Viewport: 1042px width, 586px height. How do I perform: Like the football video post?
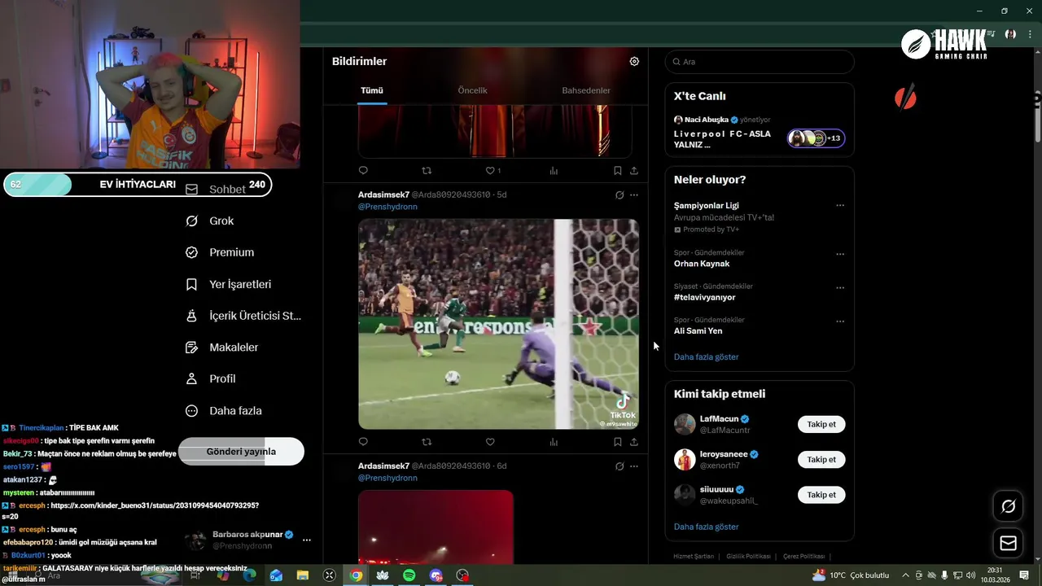(490, 442)
